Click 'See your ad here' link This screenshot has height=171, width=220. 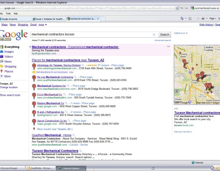point(183,131)
